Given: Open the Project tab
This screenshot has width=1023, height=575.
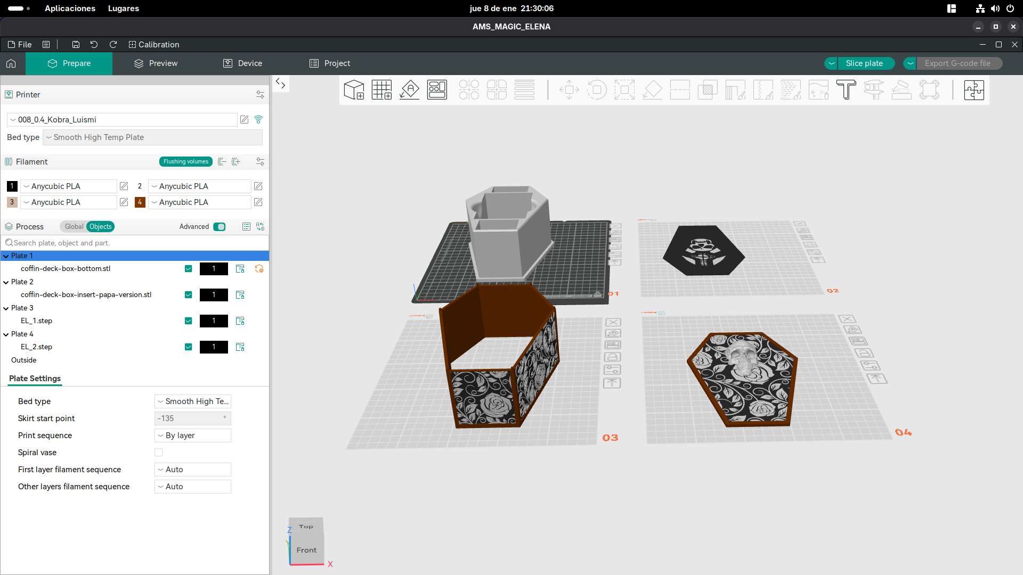Looking at the screenshot, I should (x=330, y=63).
